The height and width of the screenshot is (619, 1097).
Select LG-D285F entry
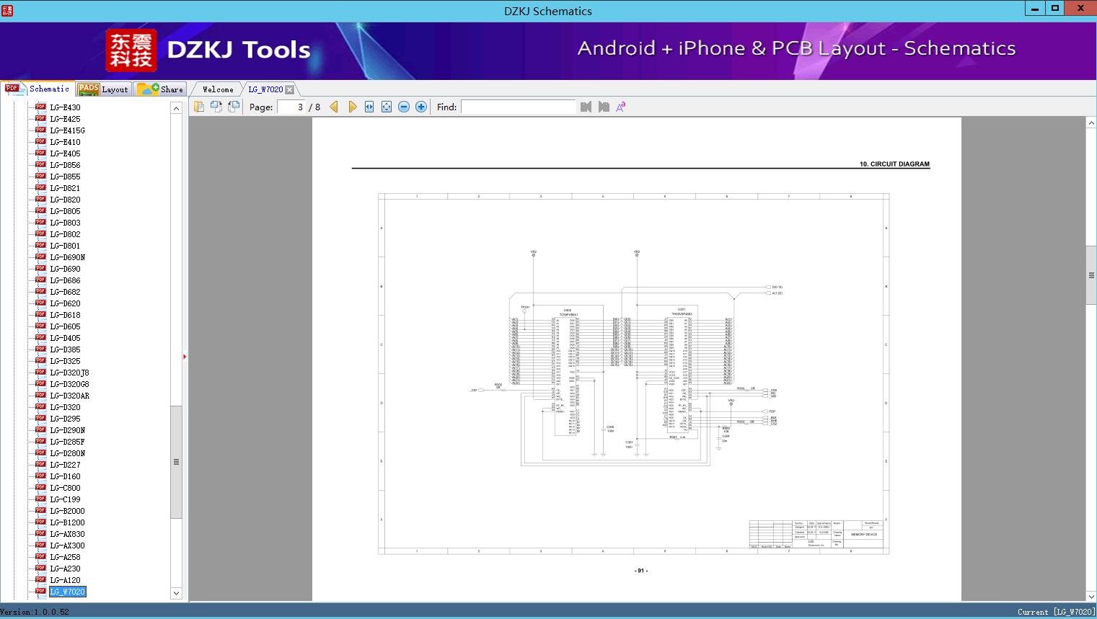[67, 442]
